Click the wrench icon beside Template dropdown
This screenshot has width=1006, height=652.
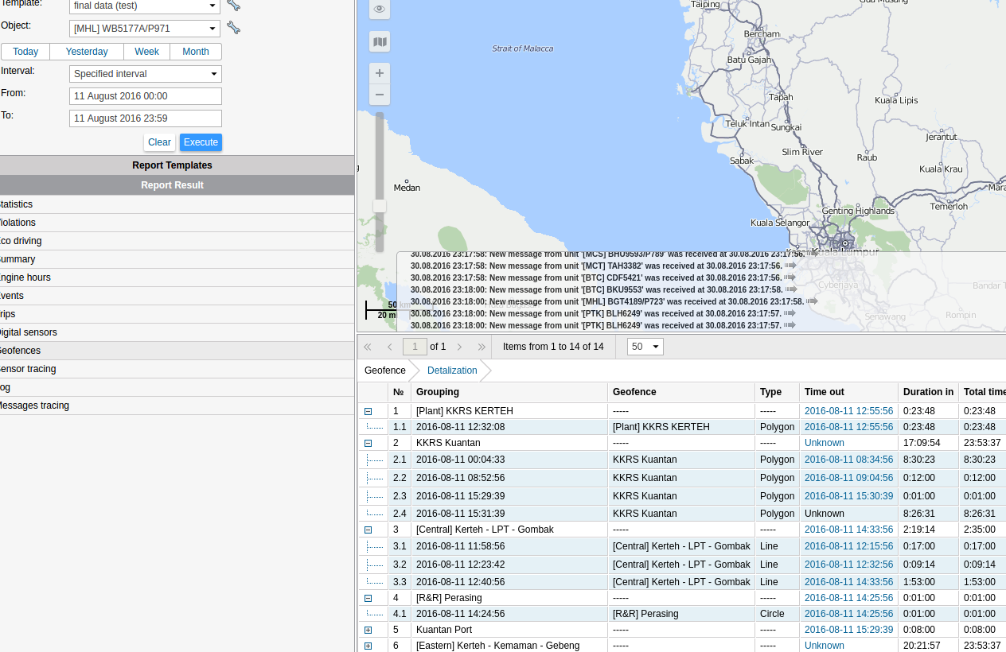point(233,6)
